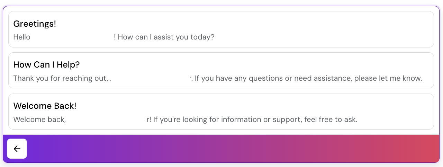Choose the How Can I Help? template

[221, 70]
